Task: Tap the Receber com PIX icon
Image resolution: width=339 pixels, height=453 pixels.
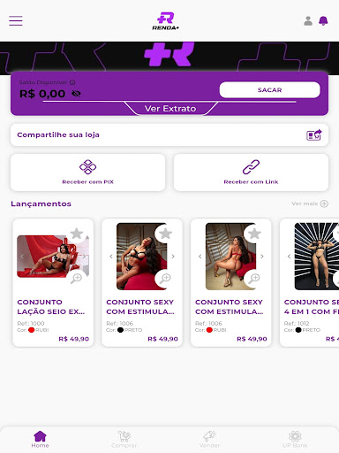Action: coord(87,167)
